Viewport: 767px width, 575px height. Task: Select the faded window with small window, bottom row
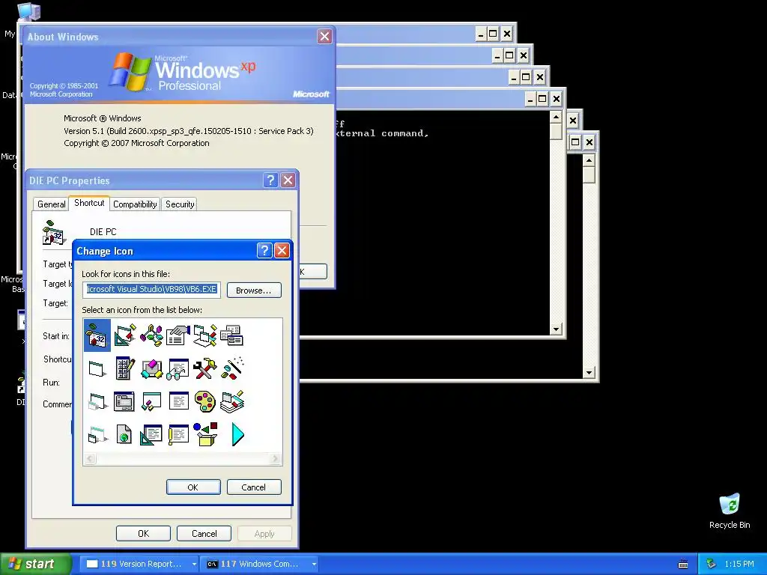click(97, 434)
